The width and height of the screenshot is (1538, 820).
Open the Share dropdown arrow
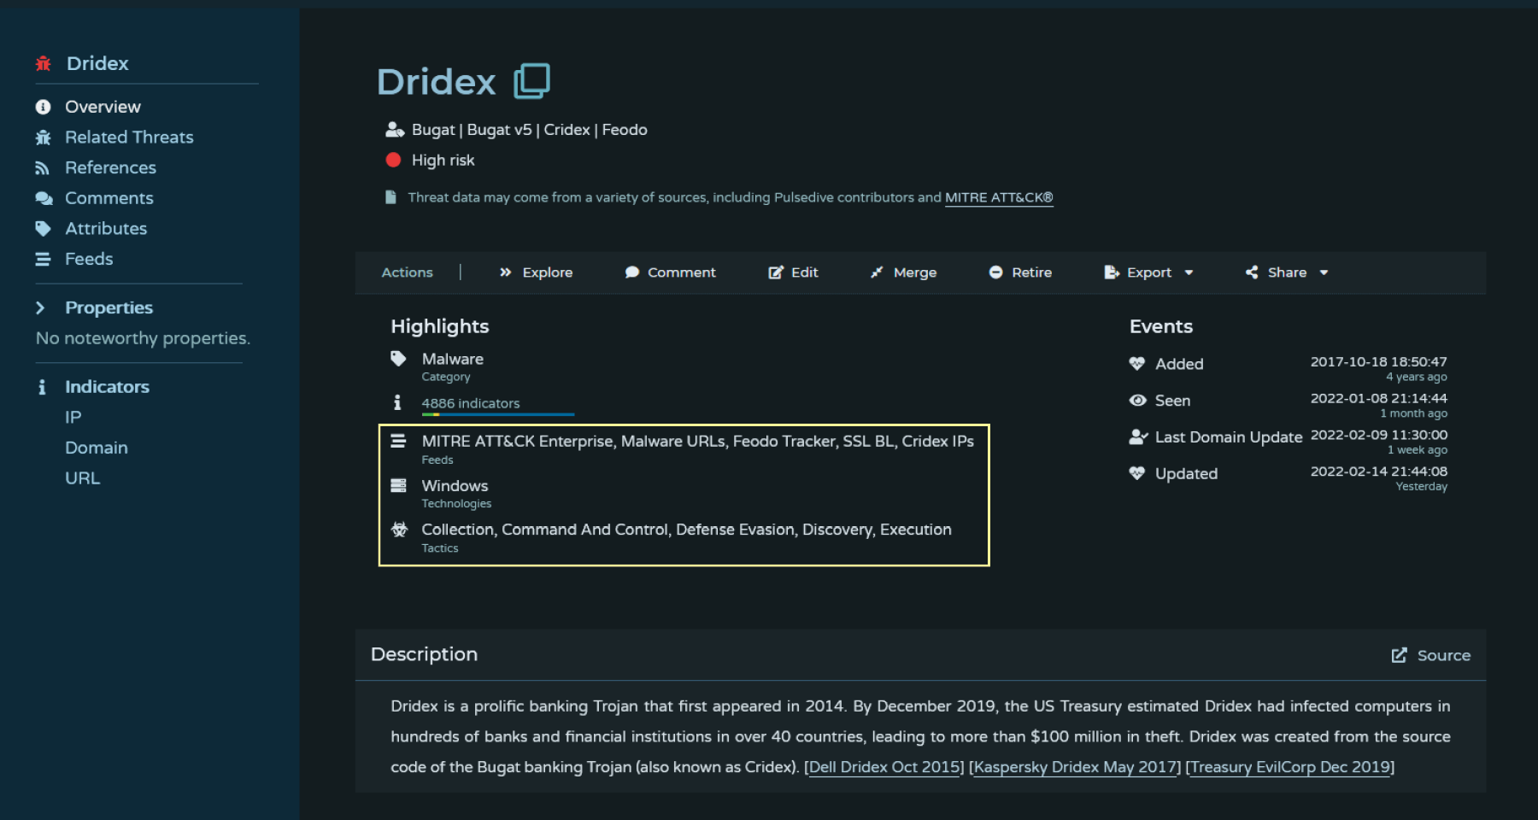tap(1324, 273)
